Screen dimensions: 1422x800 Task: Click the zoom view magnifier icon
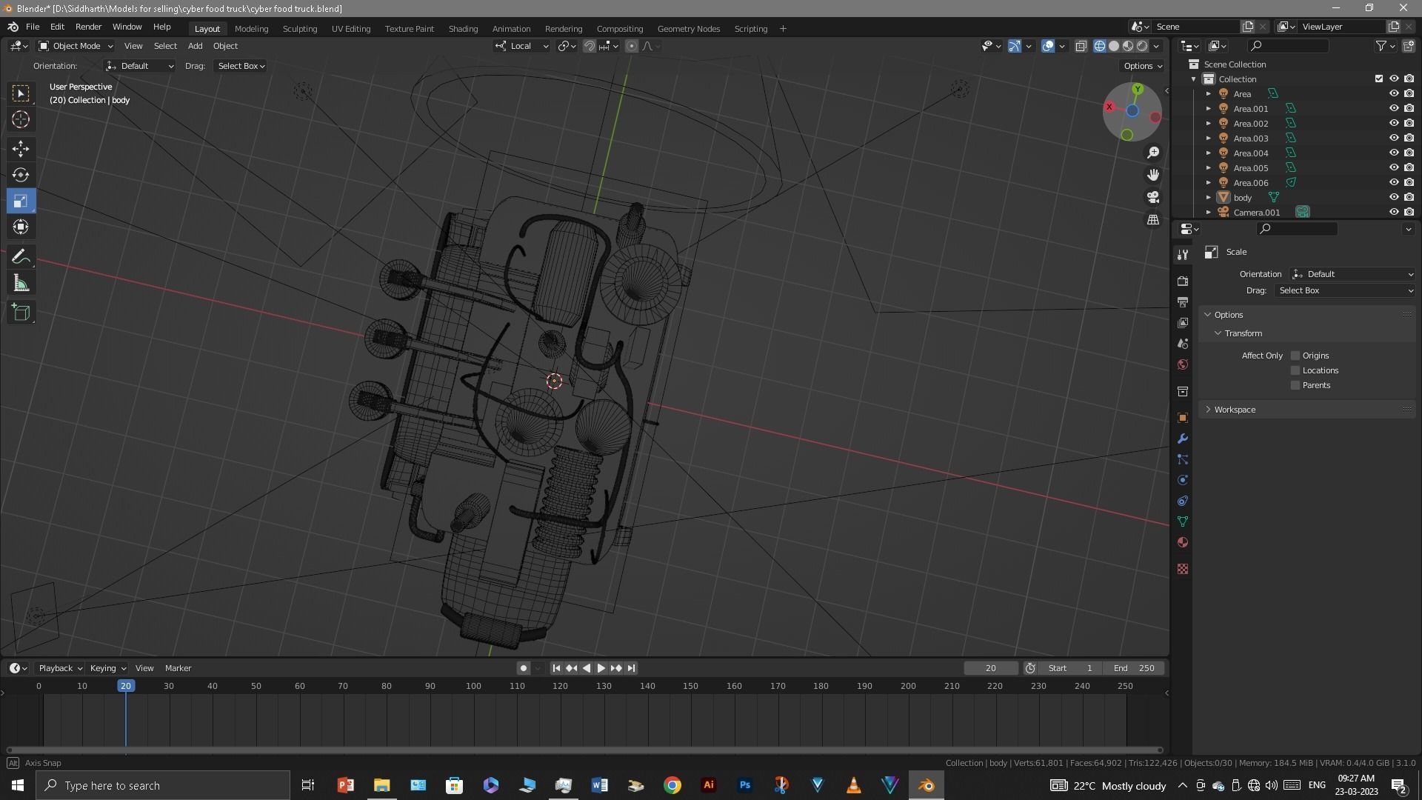[1153, 153]
